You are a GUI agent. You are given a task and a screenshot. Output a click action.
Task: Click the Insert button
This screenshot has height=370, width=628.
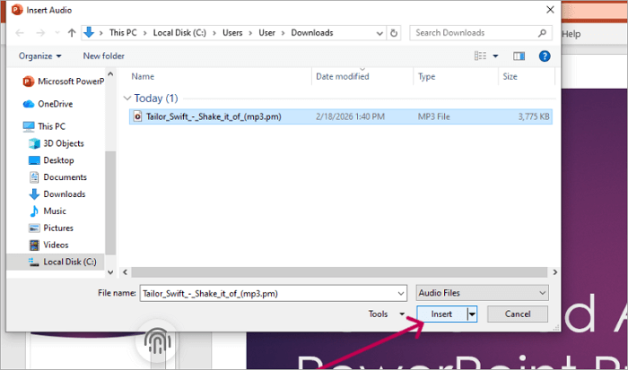click(x=441, y=314)
